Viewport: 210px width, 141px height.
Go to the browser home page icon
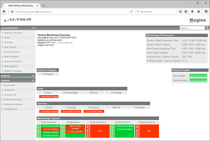[x=198, y=12]
